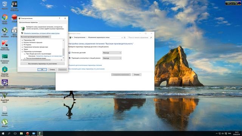242x136 pixels.
Task: Switch to the battery power options taskbar button
Action: click(40, 133)
